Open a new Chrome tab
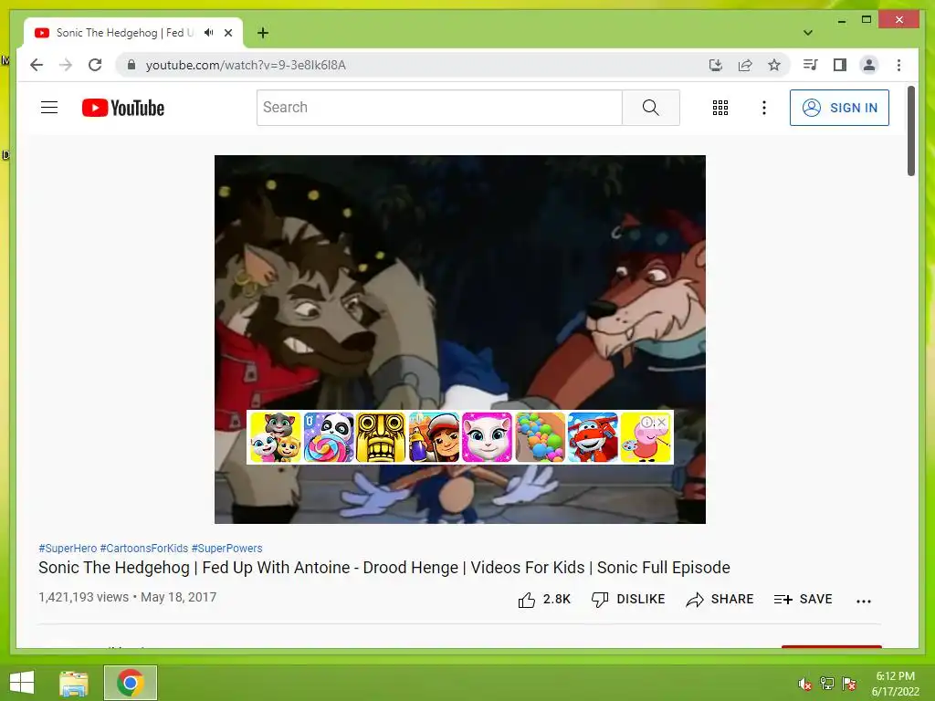 263,33
